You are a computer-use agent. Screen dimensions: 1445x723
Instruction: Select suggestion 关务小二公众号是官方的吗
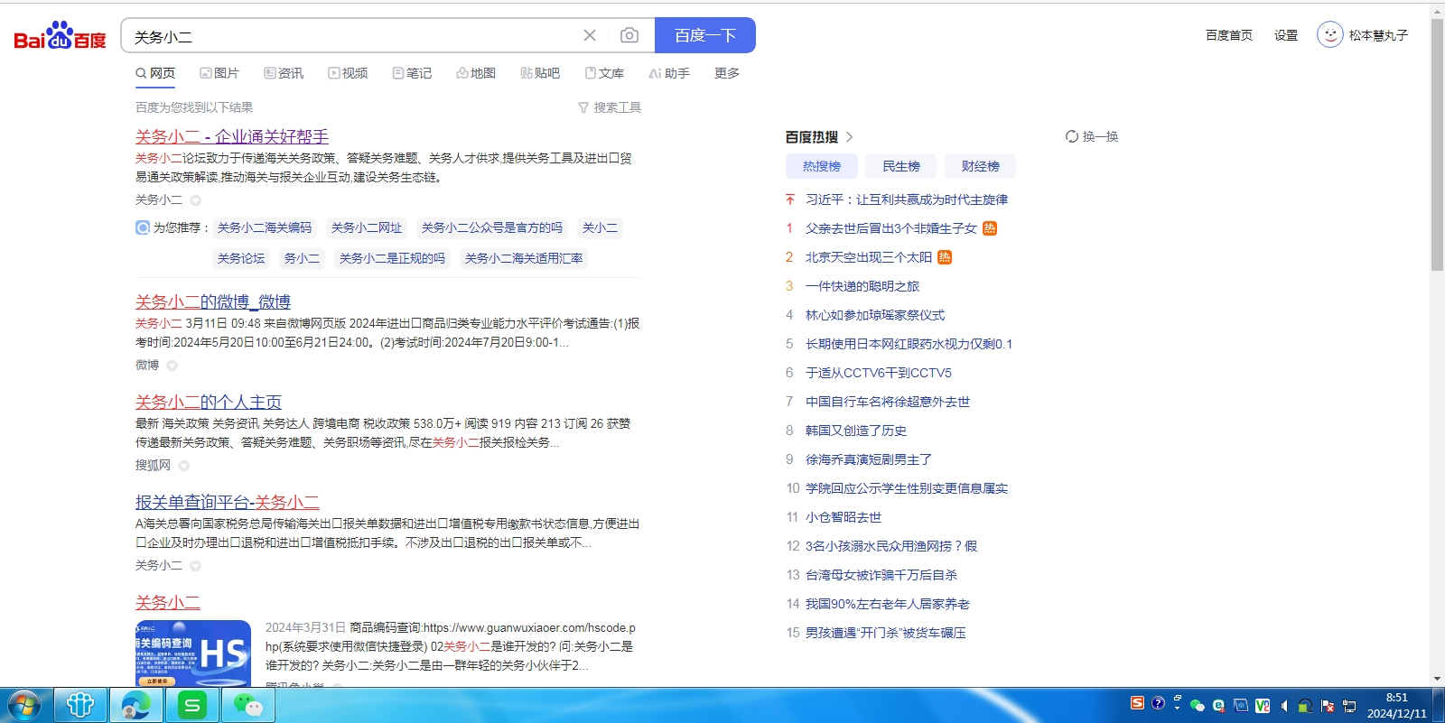tap(492, 227)
